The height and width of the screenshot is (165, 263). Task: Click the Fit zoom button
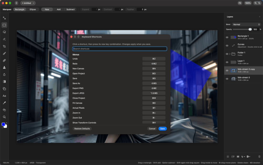(240, 3)
